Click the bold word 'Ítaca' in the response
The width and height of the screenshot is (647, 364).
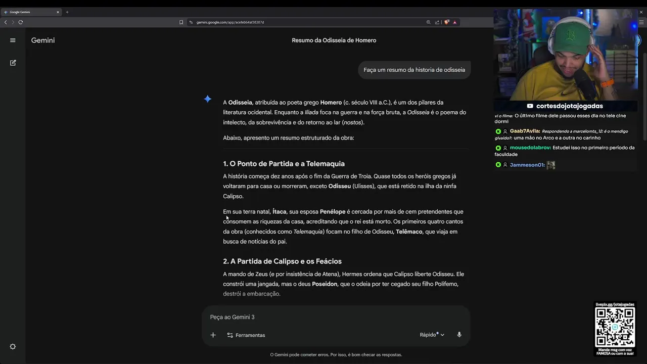[x=280, y=212]
